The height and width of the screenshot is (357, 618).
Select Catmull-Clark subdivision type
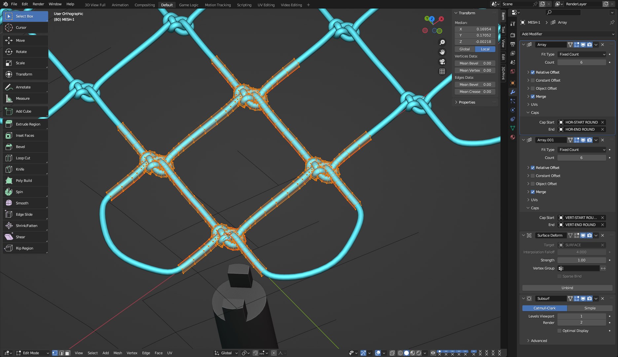[544, 308]
